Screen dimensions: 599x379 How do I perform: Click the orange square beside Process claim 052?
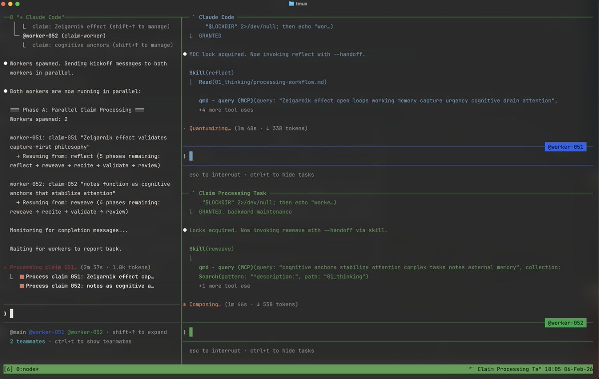click(x=22, y=286)
